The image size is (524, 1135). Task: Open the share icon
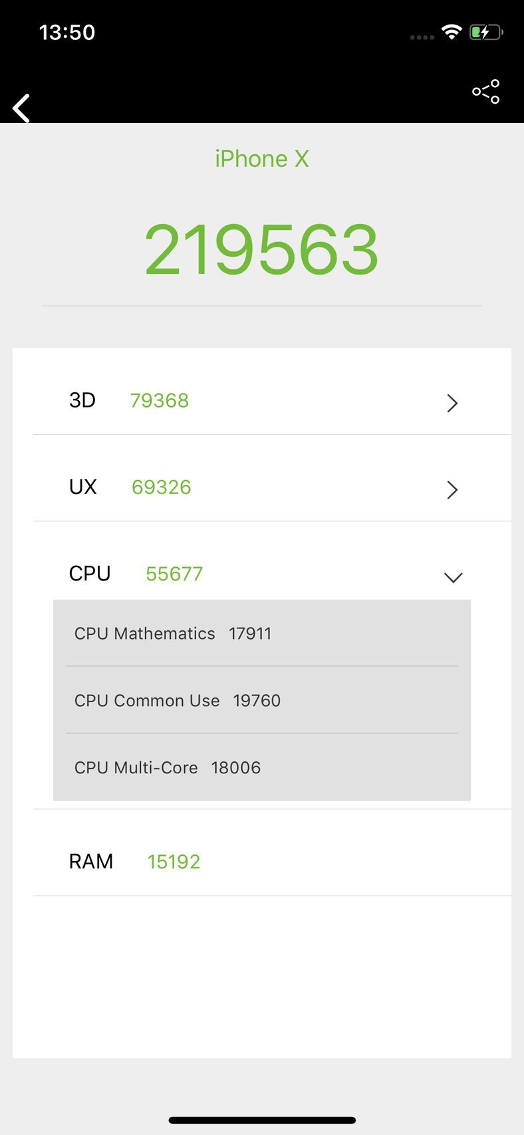[486, 92]
